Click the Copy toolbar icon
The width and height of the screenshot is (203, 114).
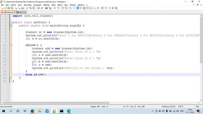pyautogui.click(x=30, y=8)
